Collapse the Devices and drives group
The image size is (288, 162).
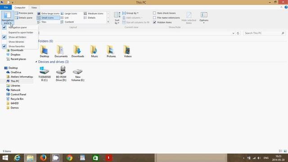click(36, 62)
